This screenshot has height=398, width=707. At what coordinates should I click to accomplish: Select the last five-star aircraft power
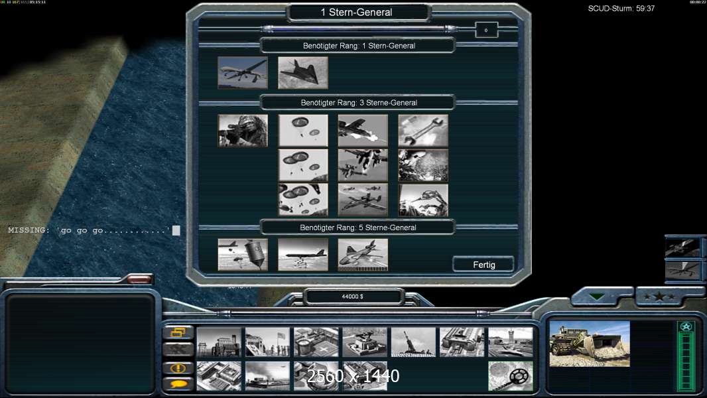[363, 255]
